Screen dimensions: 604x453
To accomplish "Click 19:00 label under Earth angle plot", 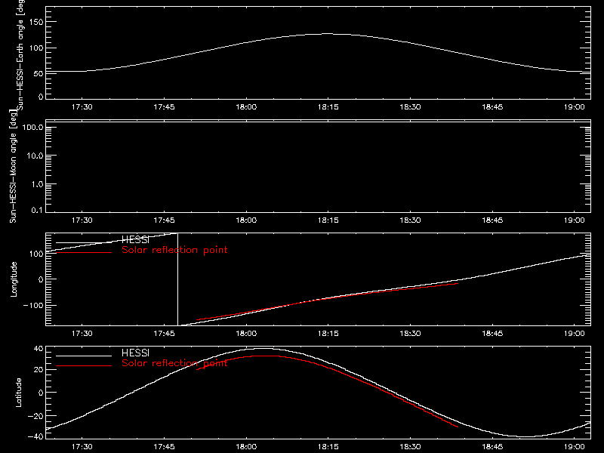I will coord(575,106).
